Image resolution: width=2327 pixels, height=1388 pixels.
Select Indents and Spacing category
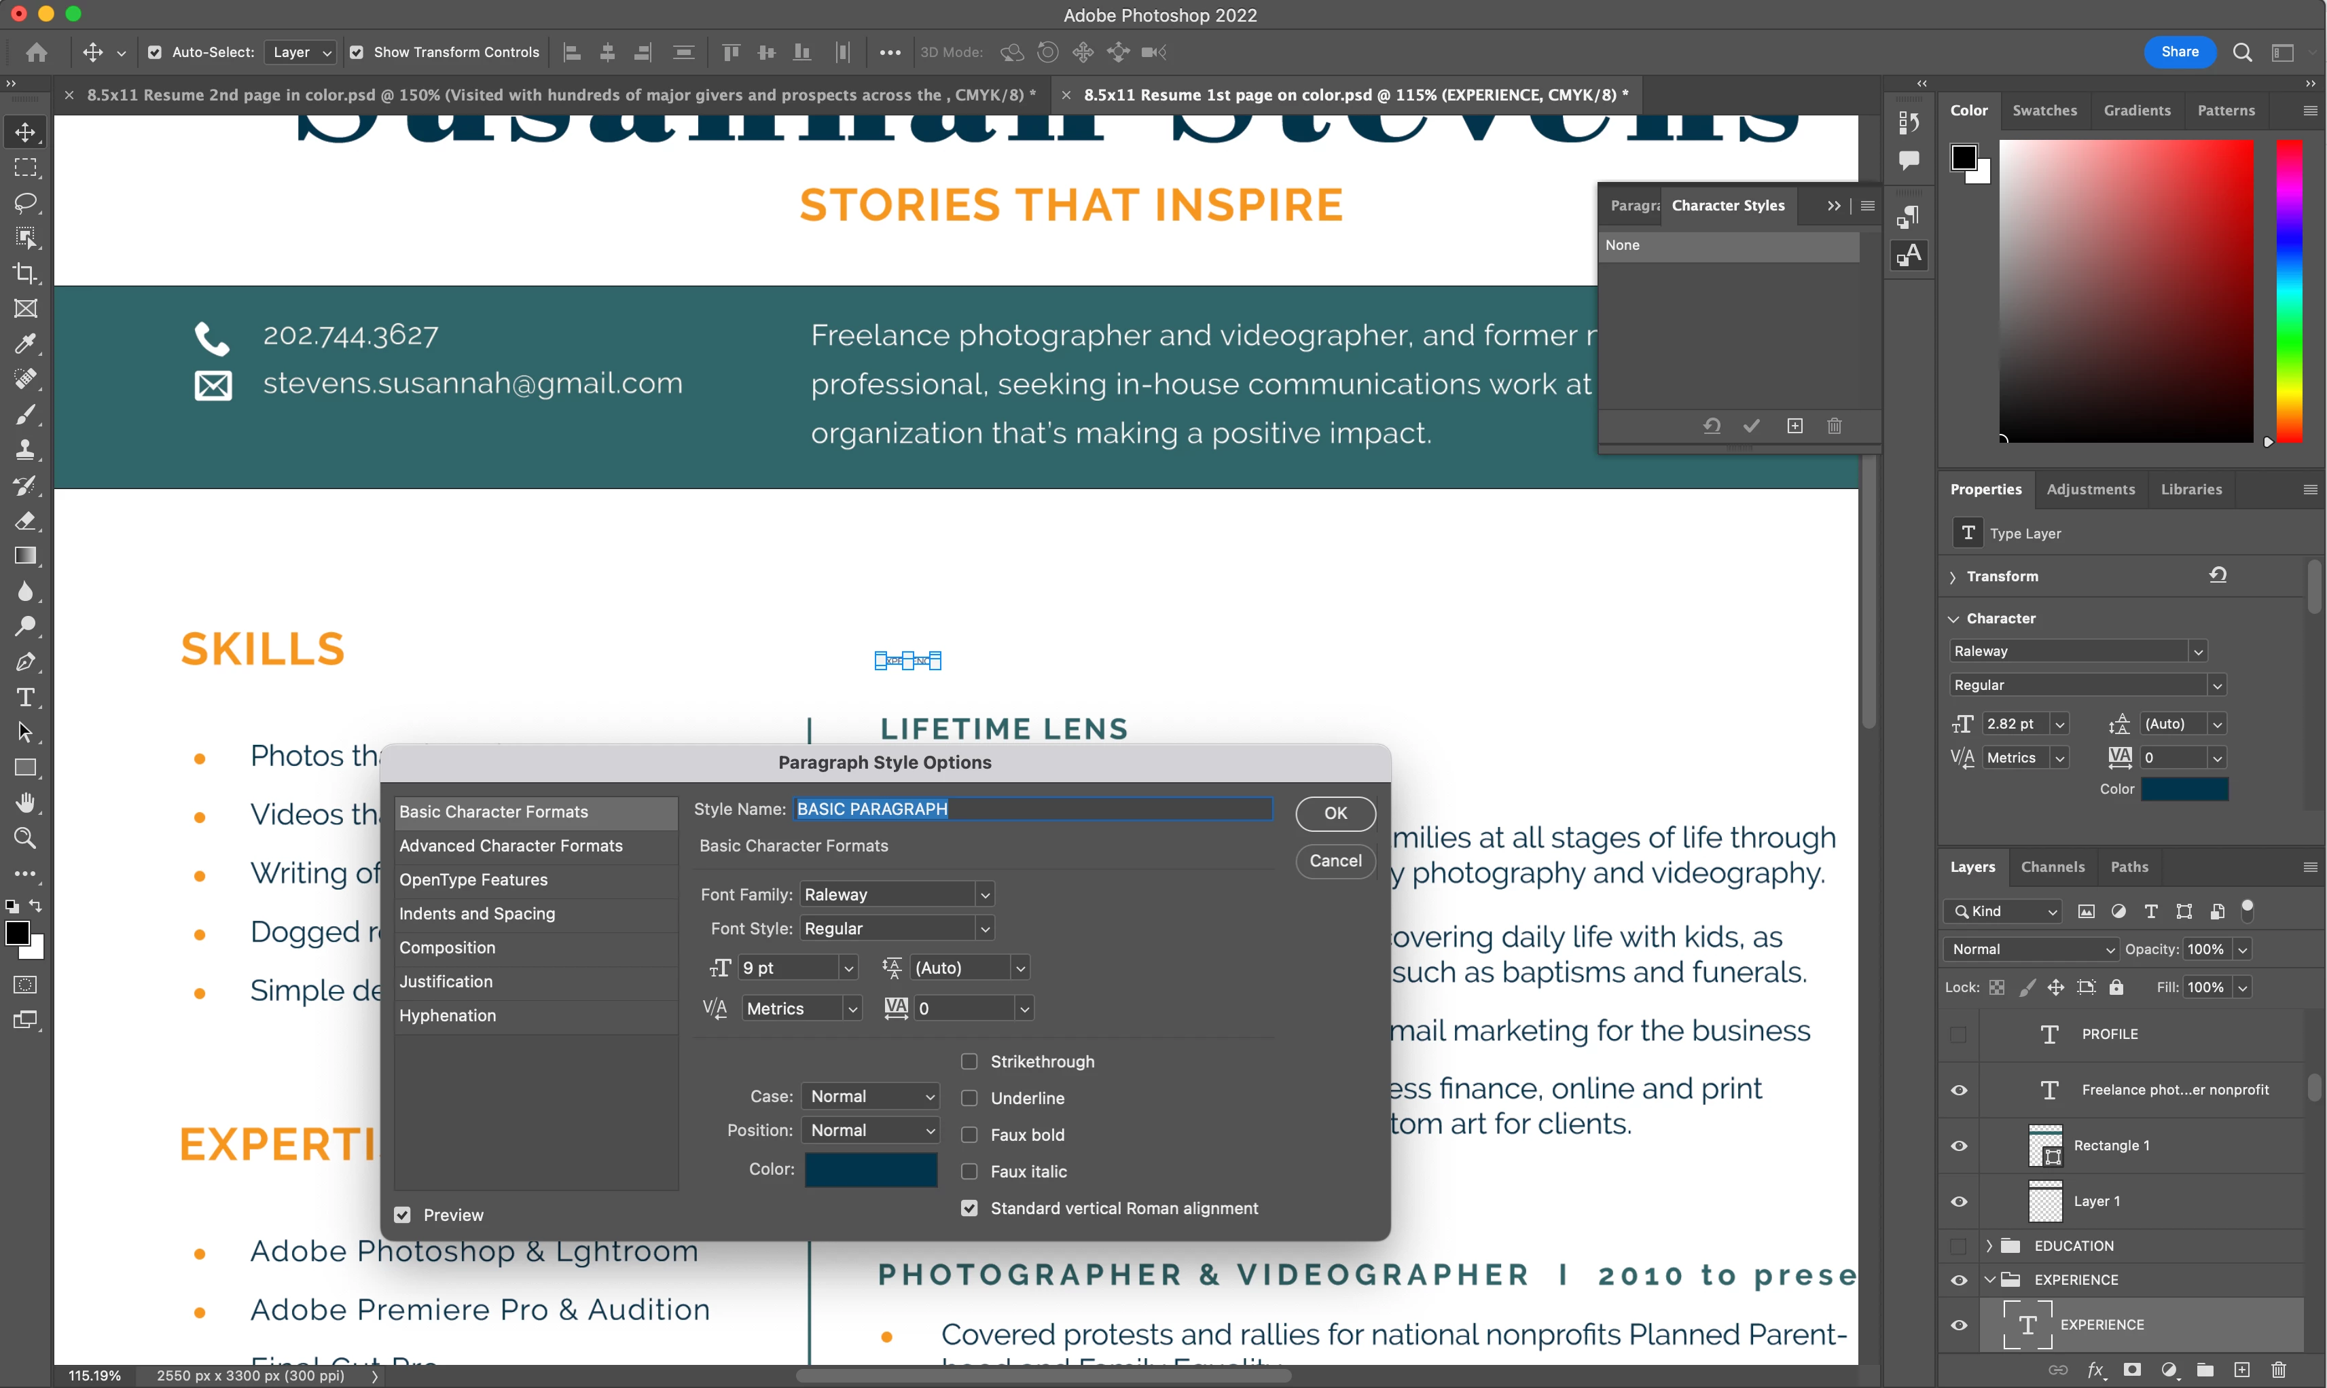point(477,914)
